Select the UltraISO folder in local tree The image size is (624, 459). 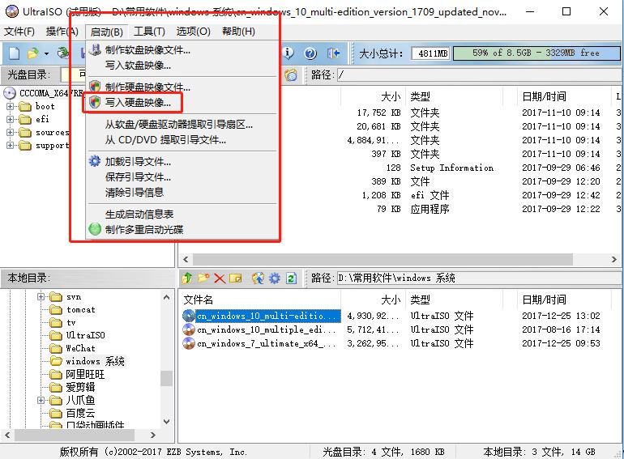point(86,335)
